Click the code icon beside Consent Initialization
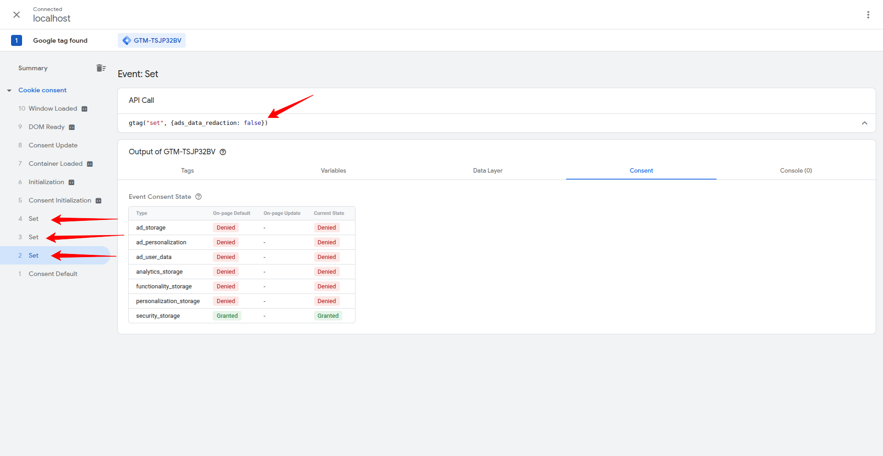 [98, 200]
